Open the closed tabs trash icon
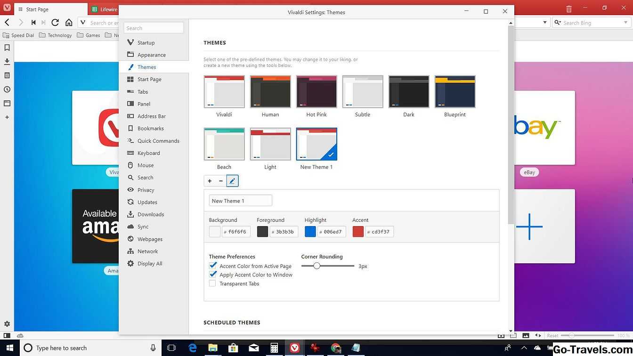Viewport: 633px width, 356px height. [x=569, y=8]
